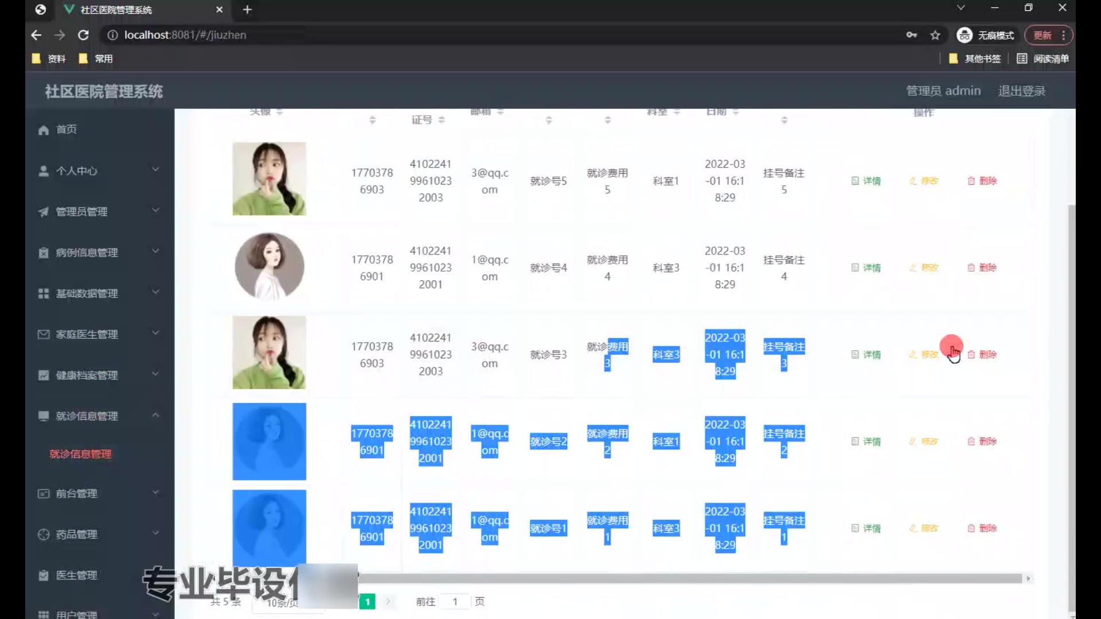Open the 首页 menu item
Image resolution: width=1101 pixels, height=619 pixels.
[66, 130]
